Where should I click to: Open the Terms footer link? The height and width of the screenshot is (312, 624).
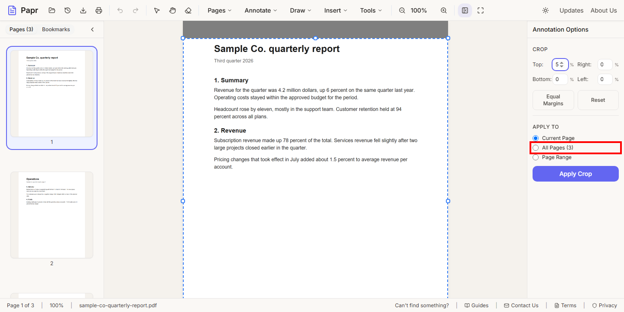pyautogui.click(x=565, y=305)
